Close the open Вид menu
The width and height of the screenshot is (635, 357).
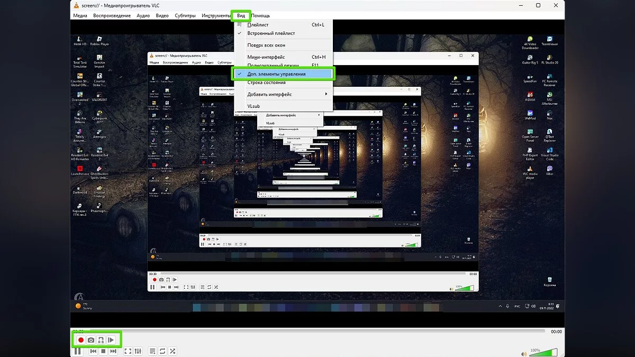pyautogui.click(x=241, y=15)
